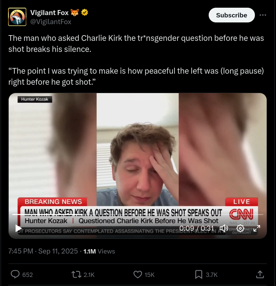Click Vigilant Fox profile avatar
276x286 pixels.
[17, 17]
